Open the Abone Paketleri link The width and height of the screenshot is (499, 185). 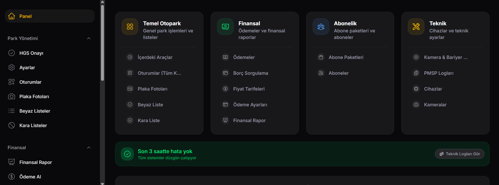[x=346, y=57]
